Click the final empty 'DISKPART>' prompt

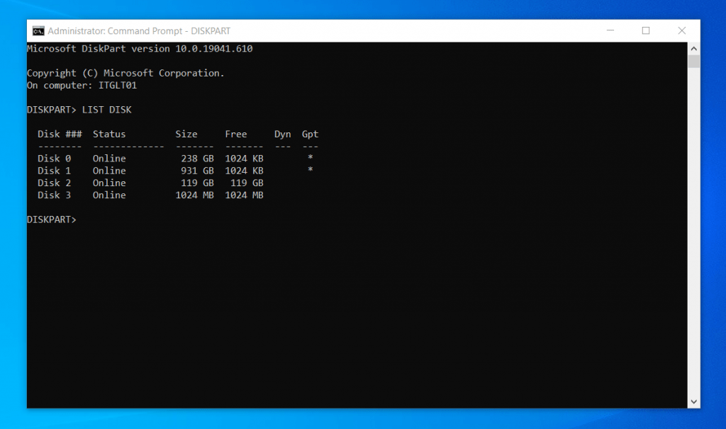click(51, 219)
